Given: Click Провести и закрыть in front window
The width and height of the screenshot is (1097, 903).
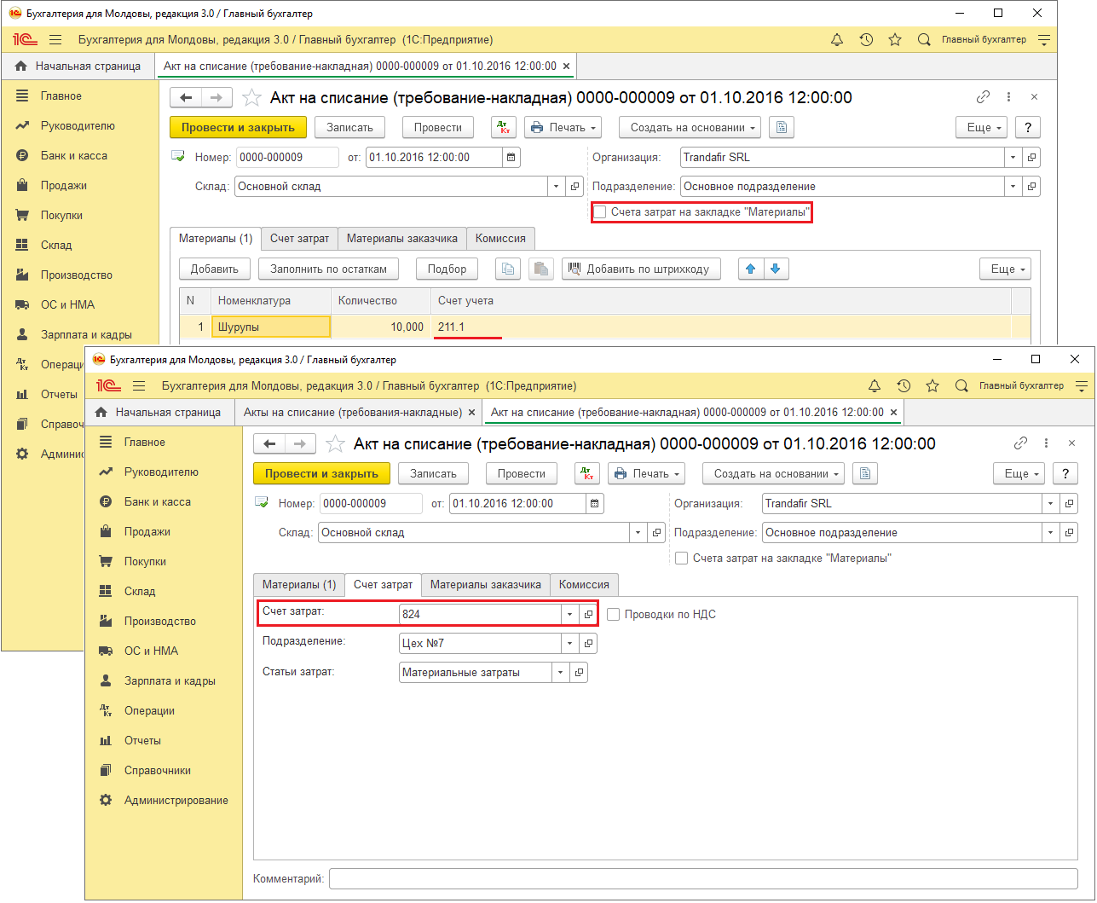Looking at the screenshot, I should pyautogui.click(x=321, y=473).
